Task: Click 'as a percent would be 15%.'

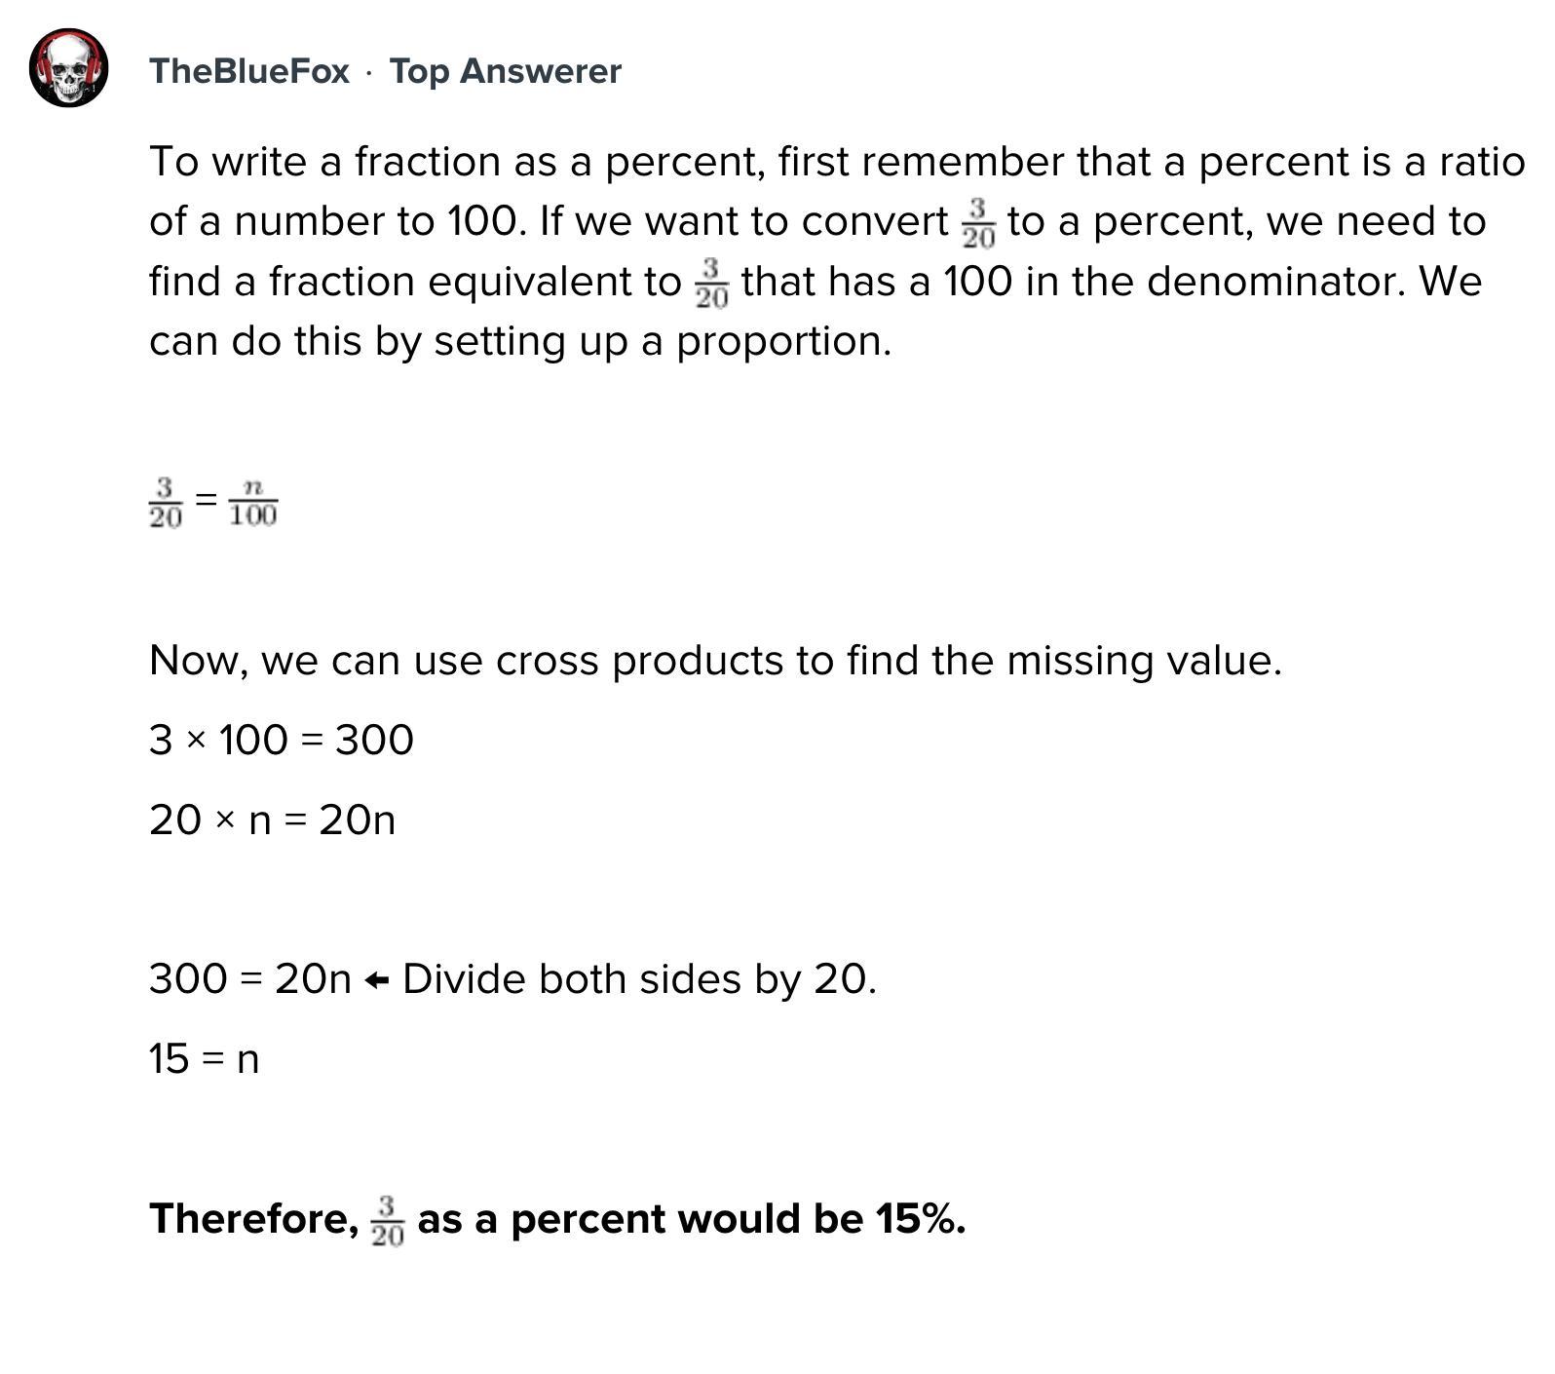Action: 691,1218
